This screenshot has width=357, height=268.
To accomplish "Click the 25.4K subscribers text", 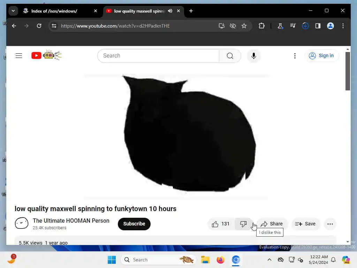I will 50,228.
